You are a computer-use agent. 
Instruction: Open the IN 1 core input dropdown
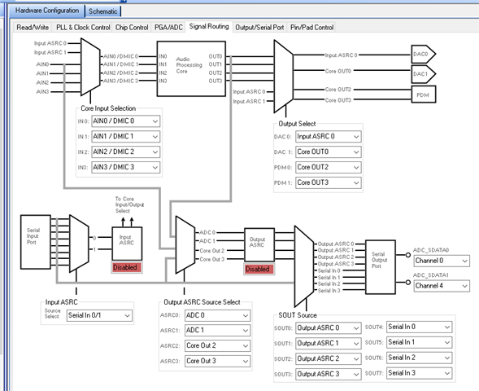[125, 137]
